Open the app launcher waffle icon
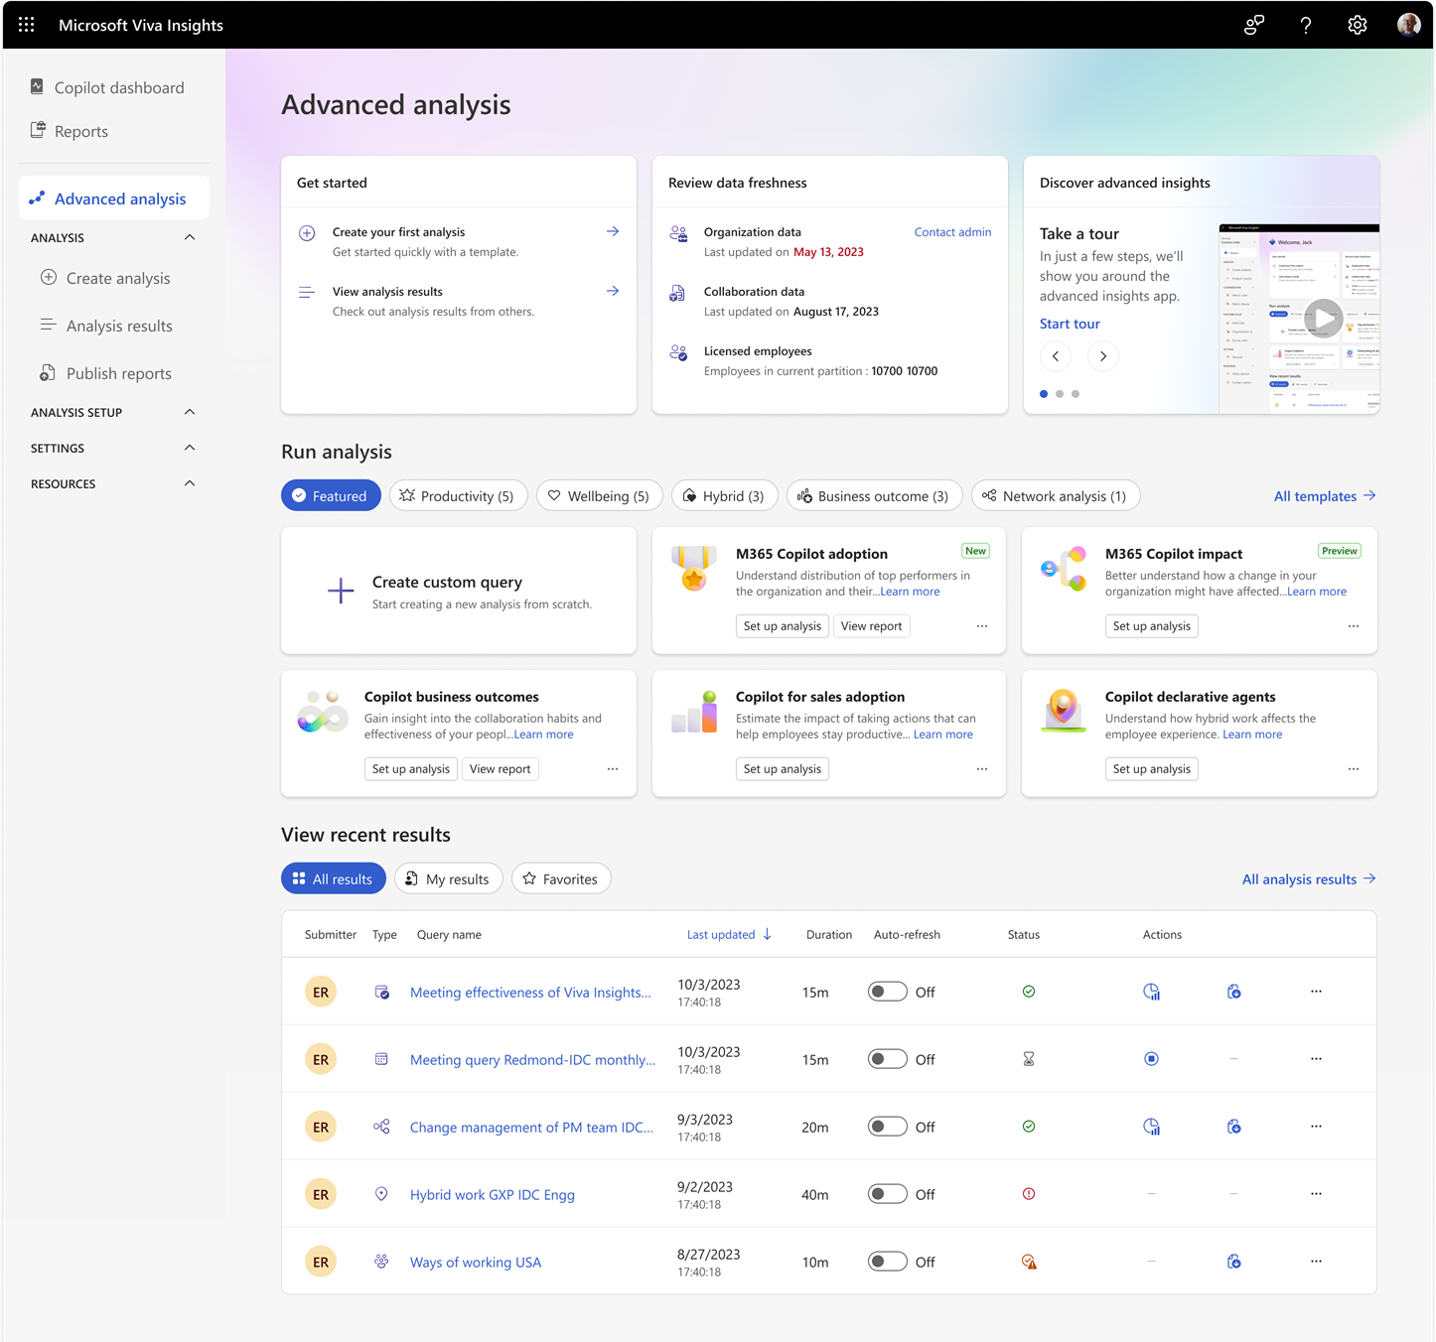Viewport: 1436px width, 1342px height. [x=27, y=25]
